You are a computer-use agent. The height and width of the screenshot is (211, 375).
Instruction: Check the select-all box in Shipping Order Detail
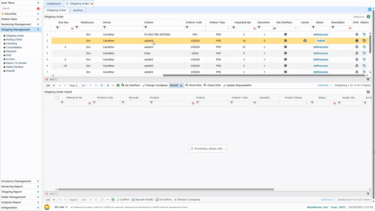(x=57, y=98)
